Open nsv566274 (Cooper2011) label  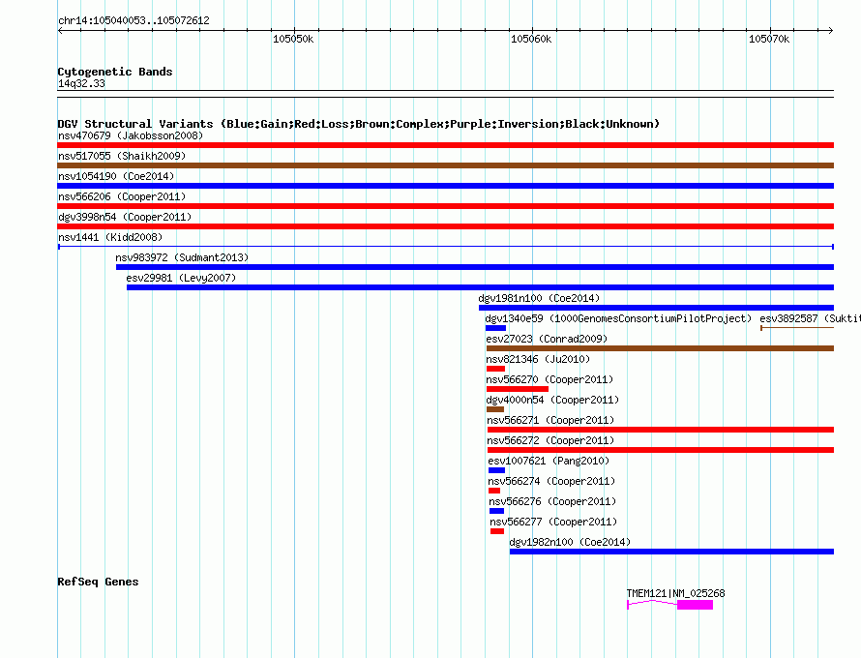(x=551, y=481)
